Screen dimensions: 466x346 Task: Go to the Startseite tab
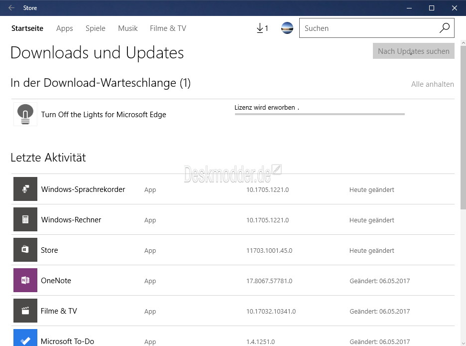[27, 28]
